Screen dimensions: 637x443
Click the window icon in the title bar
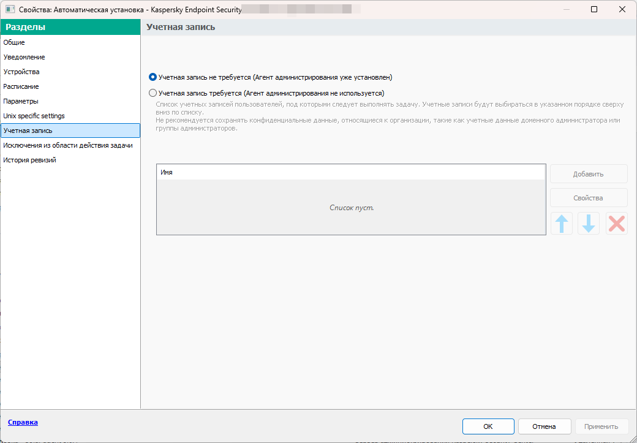click(x=10, y=9)
